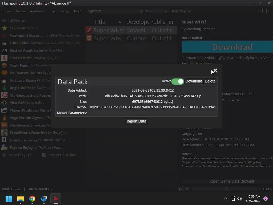Screen dimensions: 273x205
Task: Open the Home tab
Action: tap(7, 11)
